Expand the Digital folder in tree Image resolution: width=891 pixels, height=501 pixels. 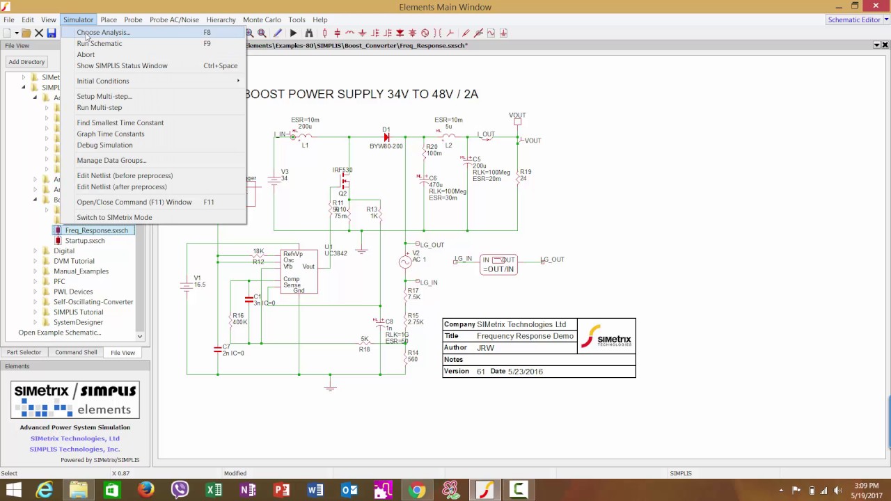click(x=36, y=251)
